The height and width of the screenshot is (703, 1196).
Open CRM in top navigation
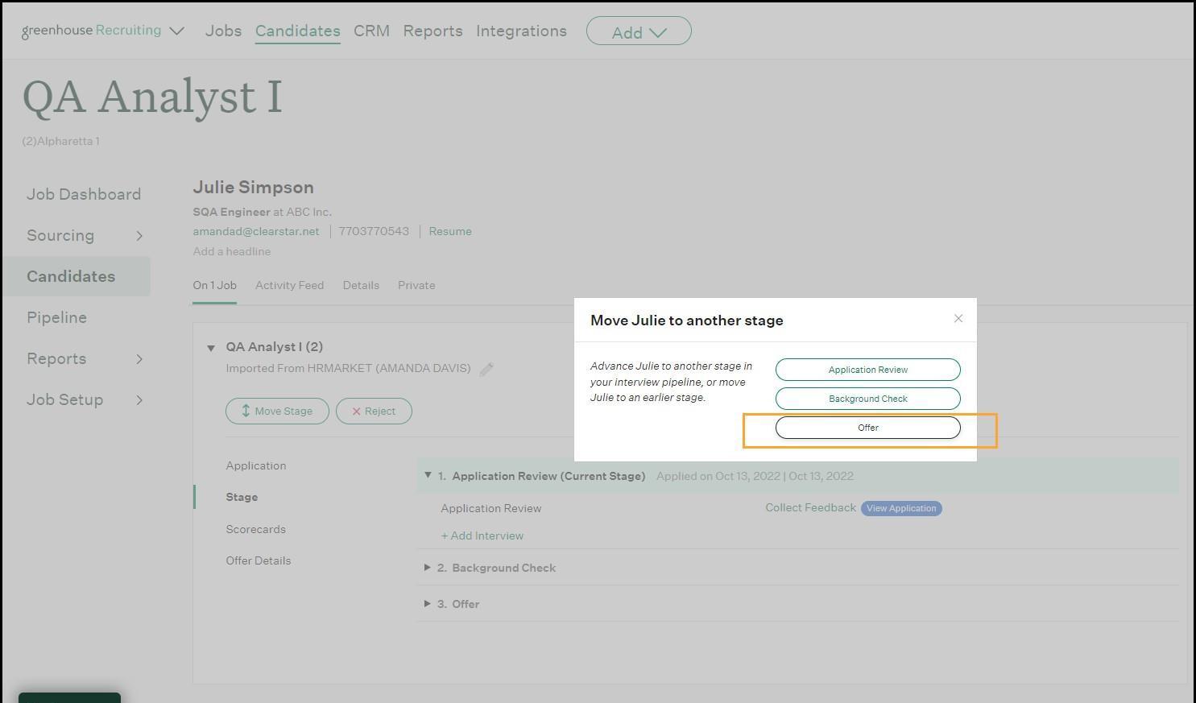point(371,31)
